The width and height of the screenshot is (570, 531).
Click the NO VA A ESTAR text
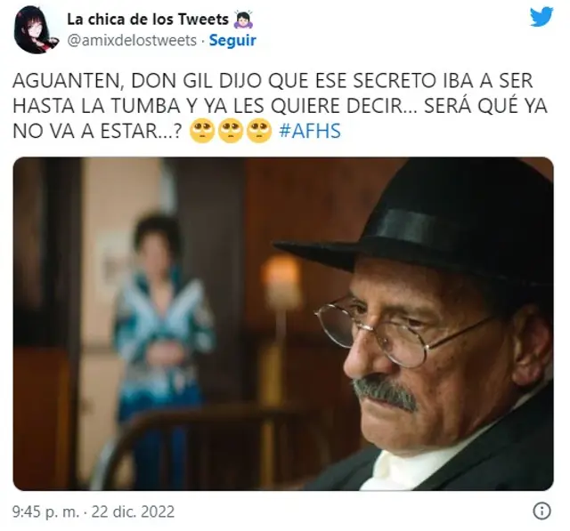click(x=97, y=131)
